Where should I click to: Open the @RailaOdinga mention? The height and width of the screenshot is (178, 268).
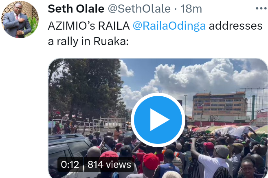(169, 26)
